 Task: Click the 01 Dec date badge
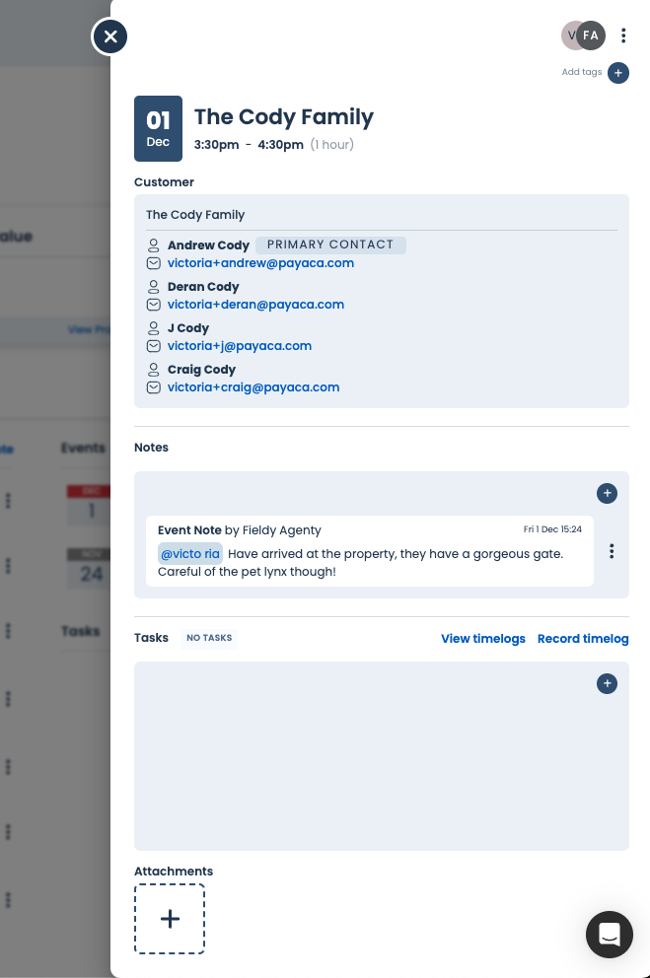tap(158, 128)
